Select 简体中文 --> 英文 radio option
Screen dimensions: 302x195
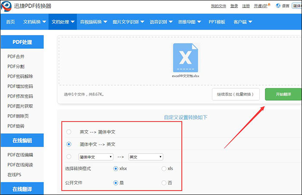(69, 144)
